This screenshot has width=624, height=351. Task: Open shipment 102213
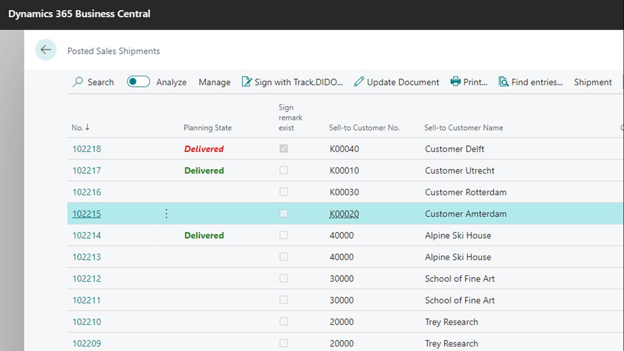point(87,257)
